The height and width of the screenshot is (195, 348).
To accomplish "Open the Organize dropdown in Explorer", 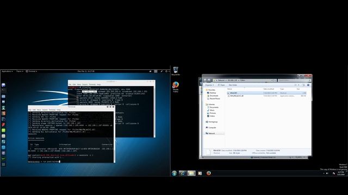I will coord(209,85).
